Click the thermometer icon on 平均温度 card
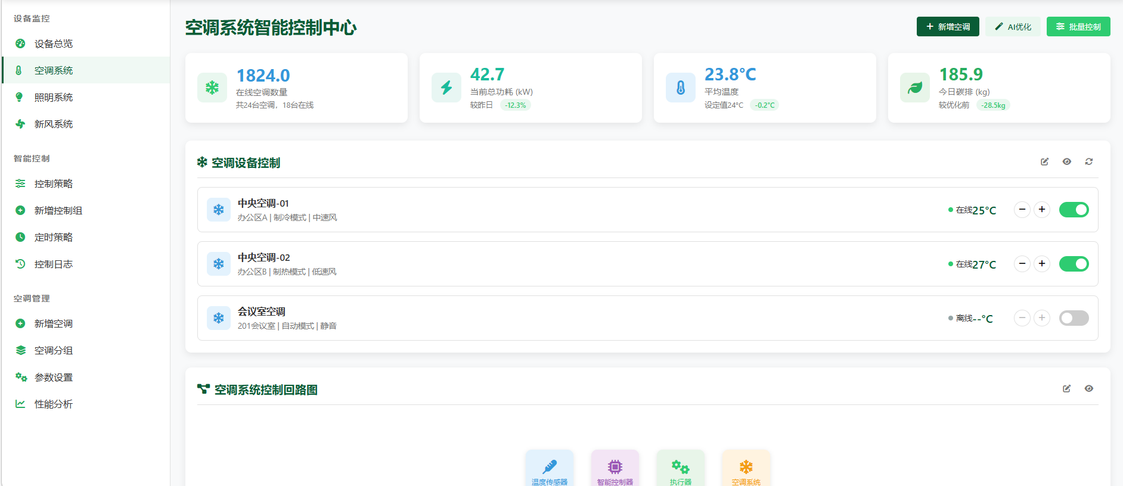Screen dimensions: 1123x486 pyautogui.click(x=681, y=88)
